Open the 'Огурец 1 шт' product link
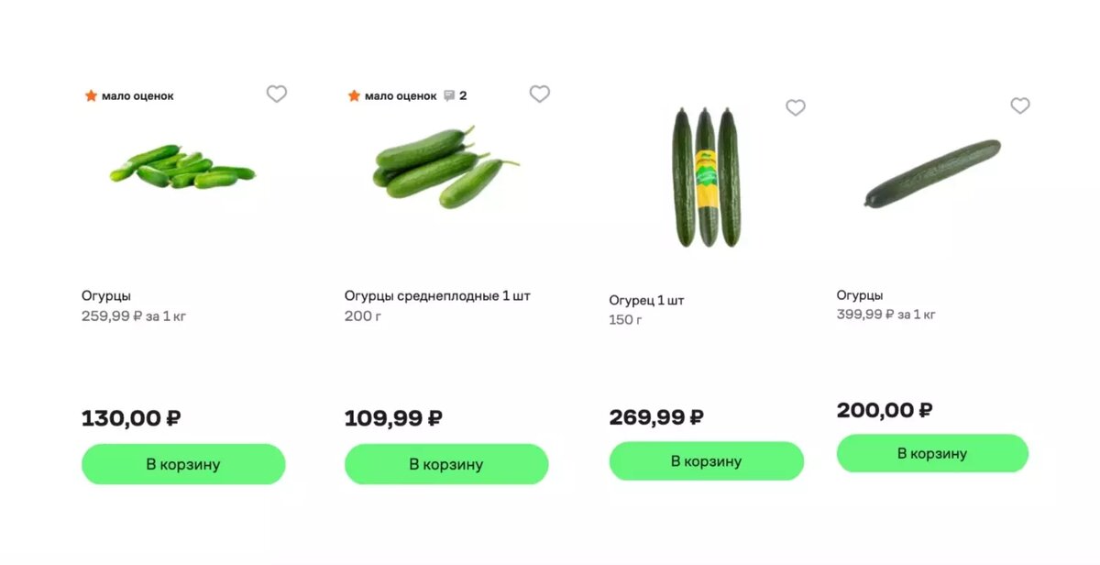The width and height of the screenshot is (1100, 565). (x=648, y=299)
